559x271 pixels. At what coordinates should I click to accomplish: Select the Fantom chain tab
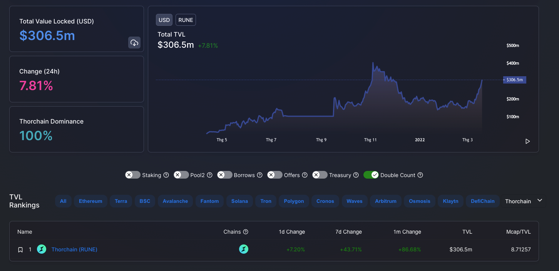coord(210,201)
